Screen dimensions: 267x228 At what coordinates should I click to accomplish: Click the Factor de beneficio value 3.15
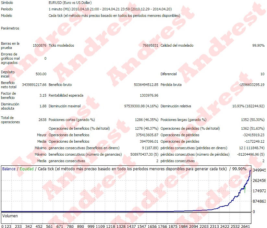[42, 95]
